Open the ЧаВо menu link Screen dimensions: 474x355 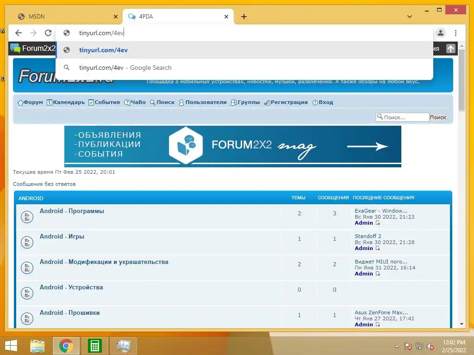(135, 102)
